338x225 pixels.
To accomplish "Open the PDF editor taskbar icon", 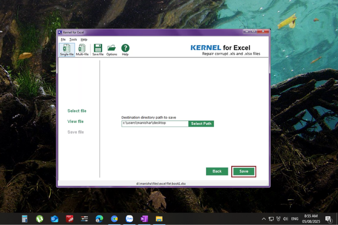I will [x=69, y=219].
